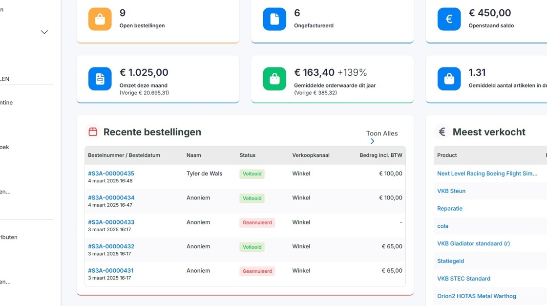Screen dimensions: 547x306
Task: Expand the sidebar chevron dropdown
Action: point(44,32)
